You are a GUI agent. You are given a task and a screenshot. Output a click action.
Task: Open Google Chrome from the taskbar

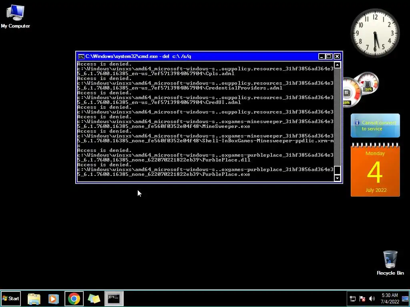point(74,298)
